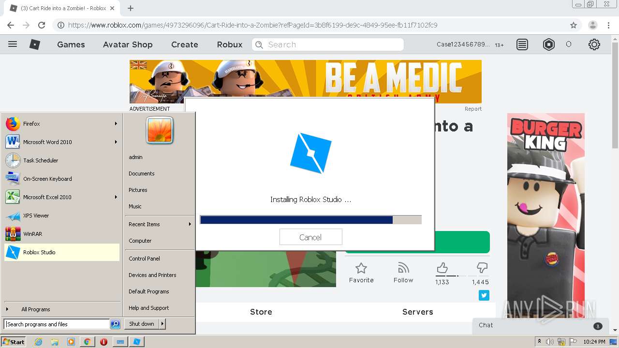The height and width of the screenshot is (348, 619).
Task: Click the search magnifier in Start menu
Action: pos(115,324)
